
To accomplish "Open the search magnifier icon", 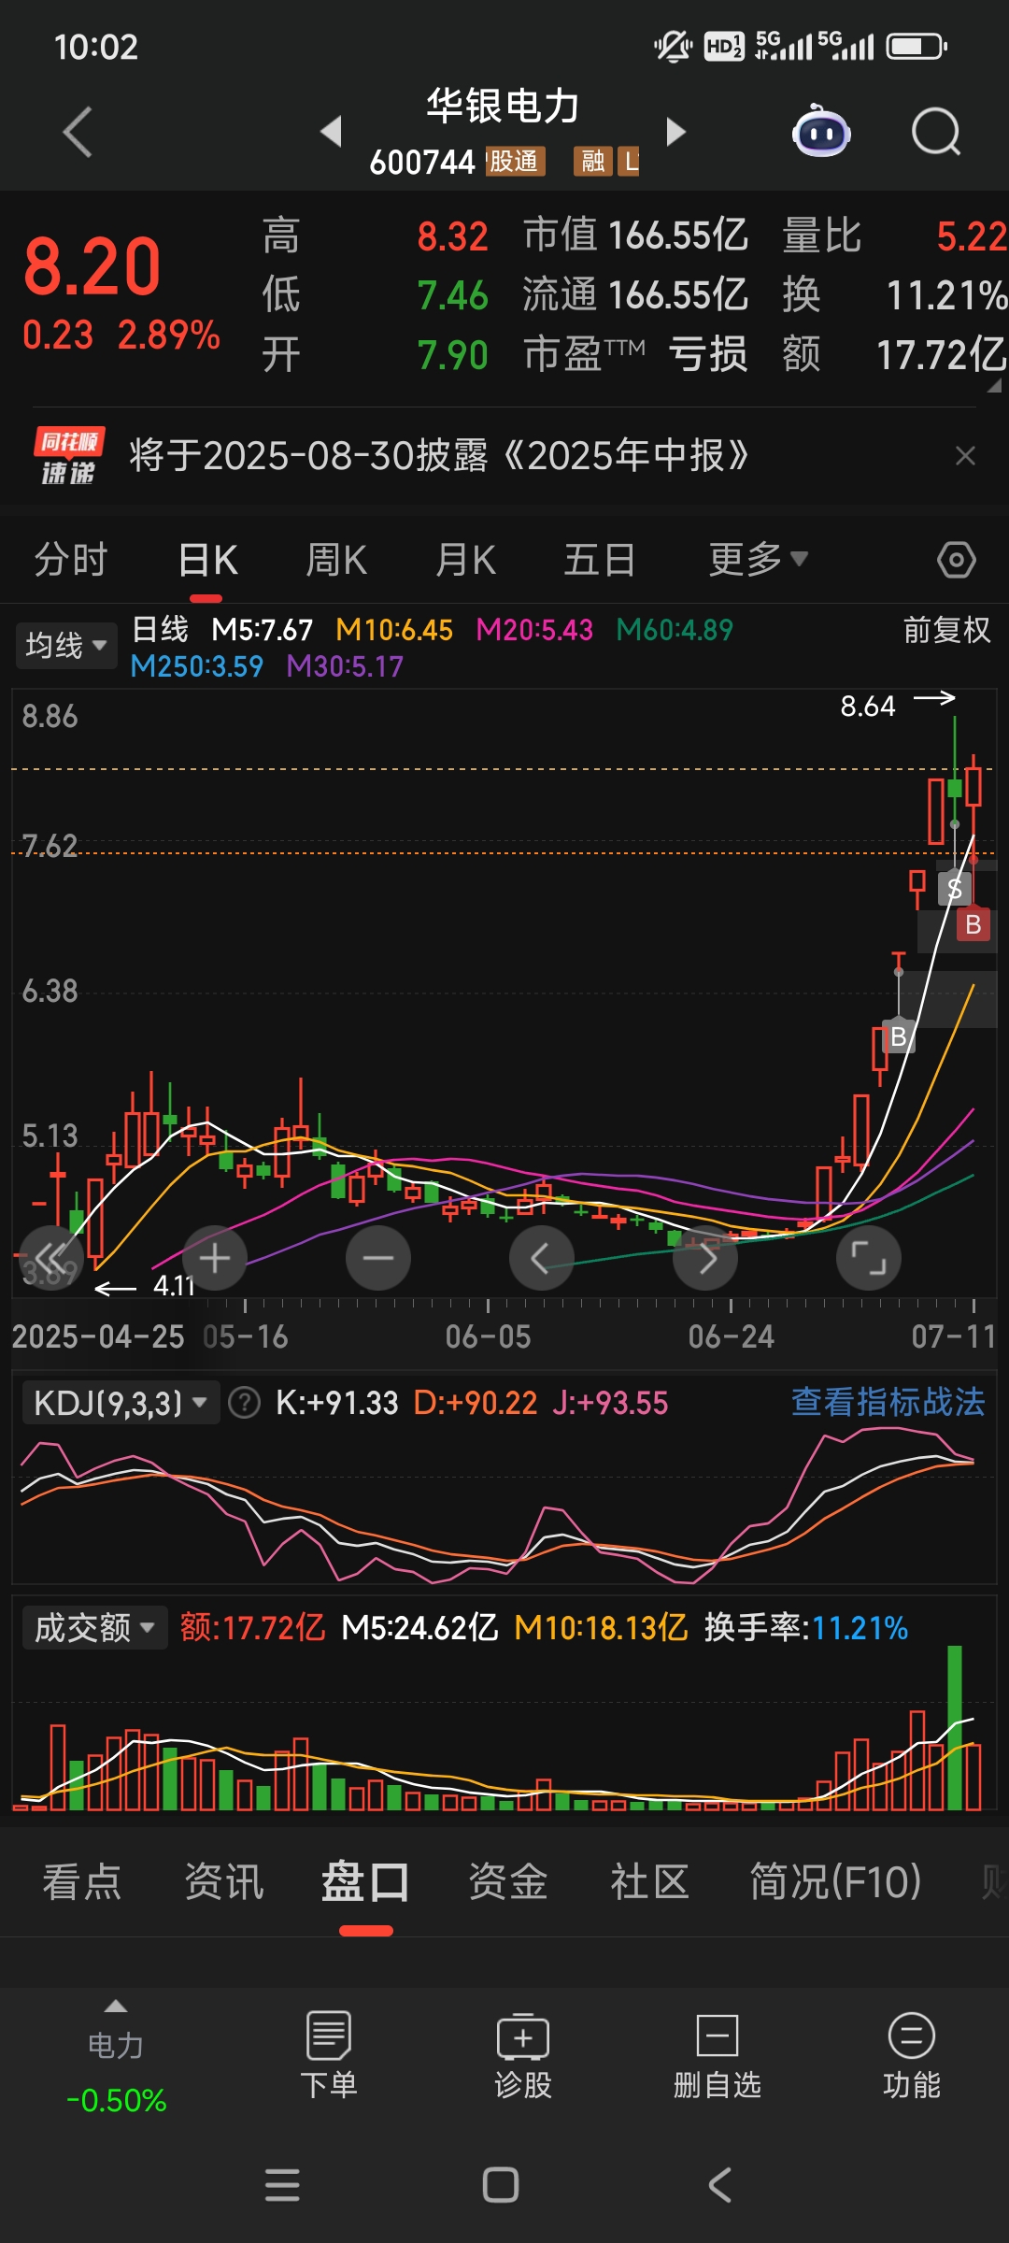I will [x=936, y=132].
